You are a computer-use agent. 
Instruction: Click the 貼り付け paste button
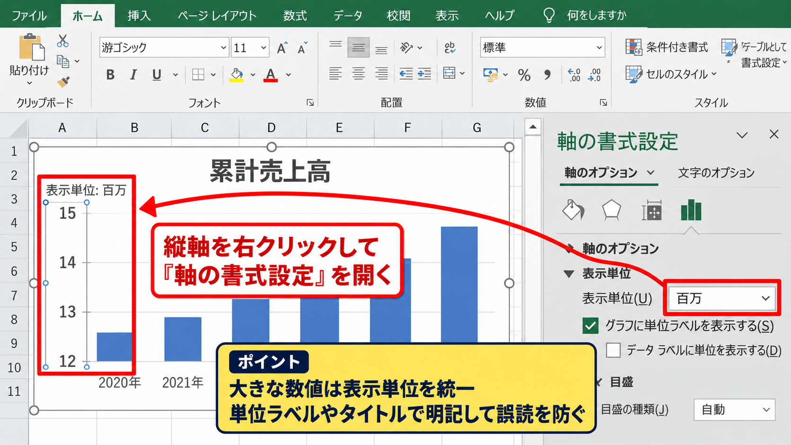click(29, 59)
